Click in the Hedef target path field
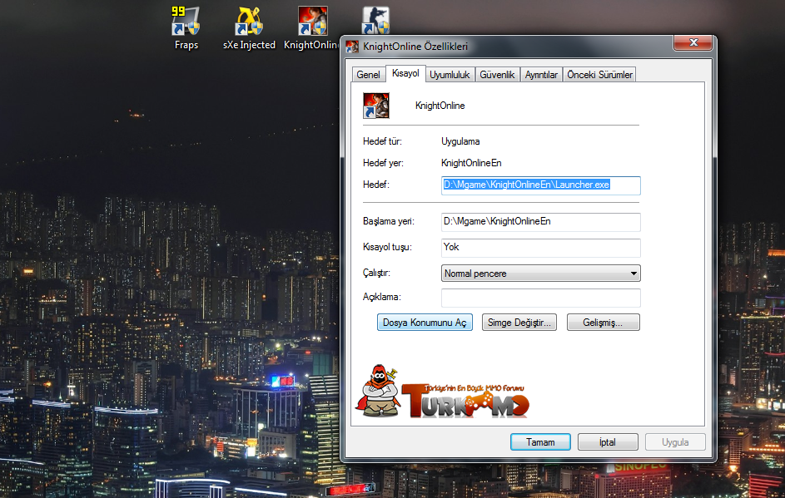 pos(541,185)
